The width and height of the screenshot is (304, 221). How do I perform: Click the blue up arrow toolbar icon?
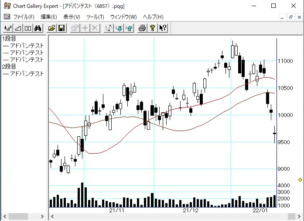pos(129,28)
